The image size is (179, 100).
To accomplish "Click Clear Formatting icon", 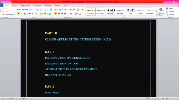I will point(51,10).
